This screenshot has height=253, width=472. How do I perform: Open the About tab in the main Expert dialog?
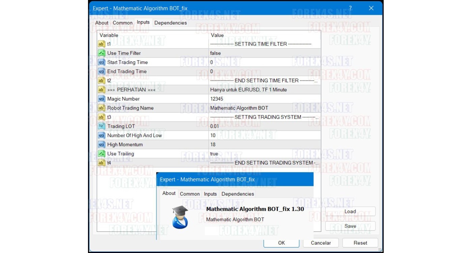click(x=102, y=23)
